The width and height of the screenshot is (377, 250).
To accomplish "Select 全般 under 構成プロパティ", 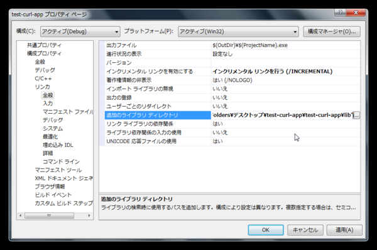I will point(40,62).
